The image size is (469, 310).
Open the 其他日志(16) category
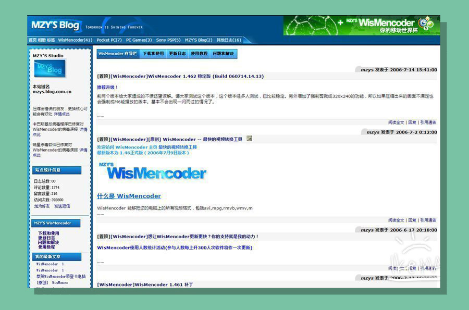coord(229,40)
